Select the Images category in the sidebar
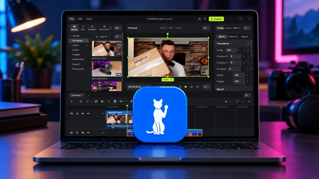 (76, 55)
